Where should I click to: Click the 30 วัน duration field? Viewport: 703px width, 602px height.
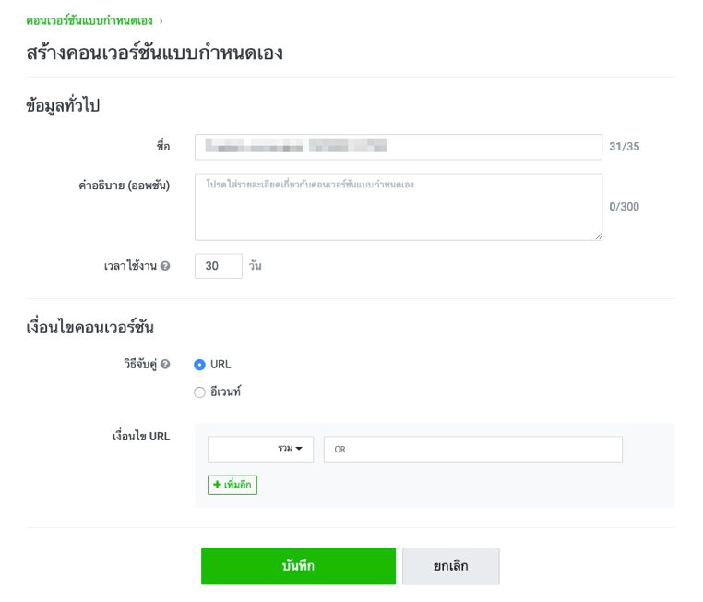click(219, 266)
